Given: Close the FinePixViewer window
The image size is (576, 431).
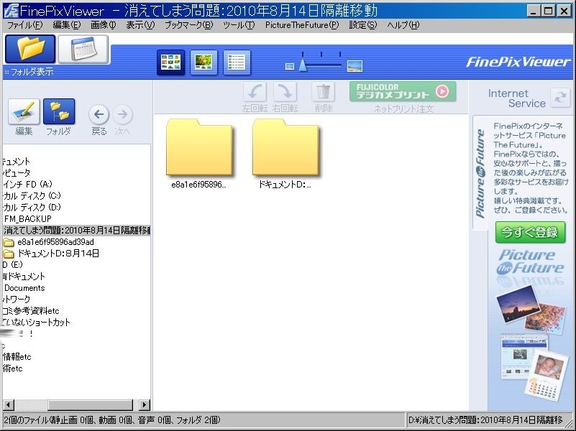Looking at the screenshot, I should pyautogui.click(x=564, y=11).
